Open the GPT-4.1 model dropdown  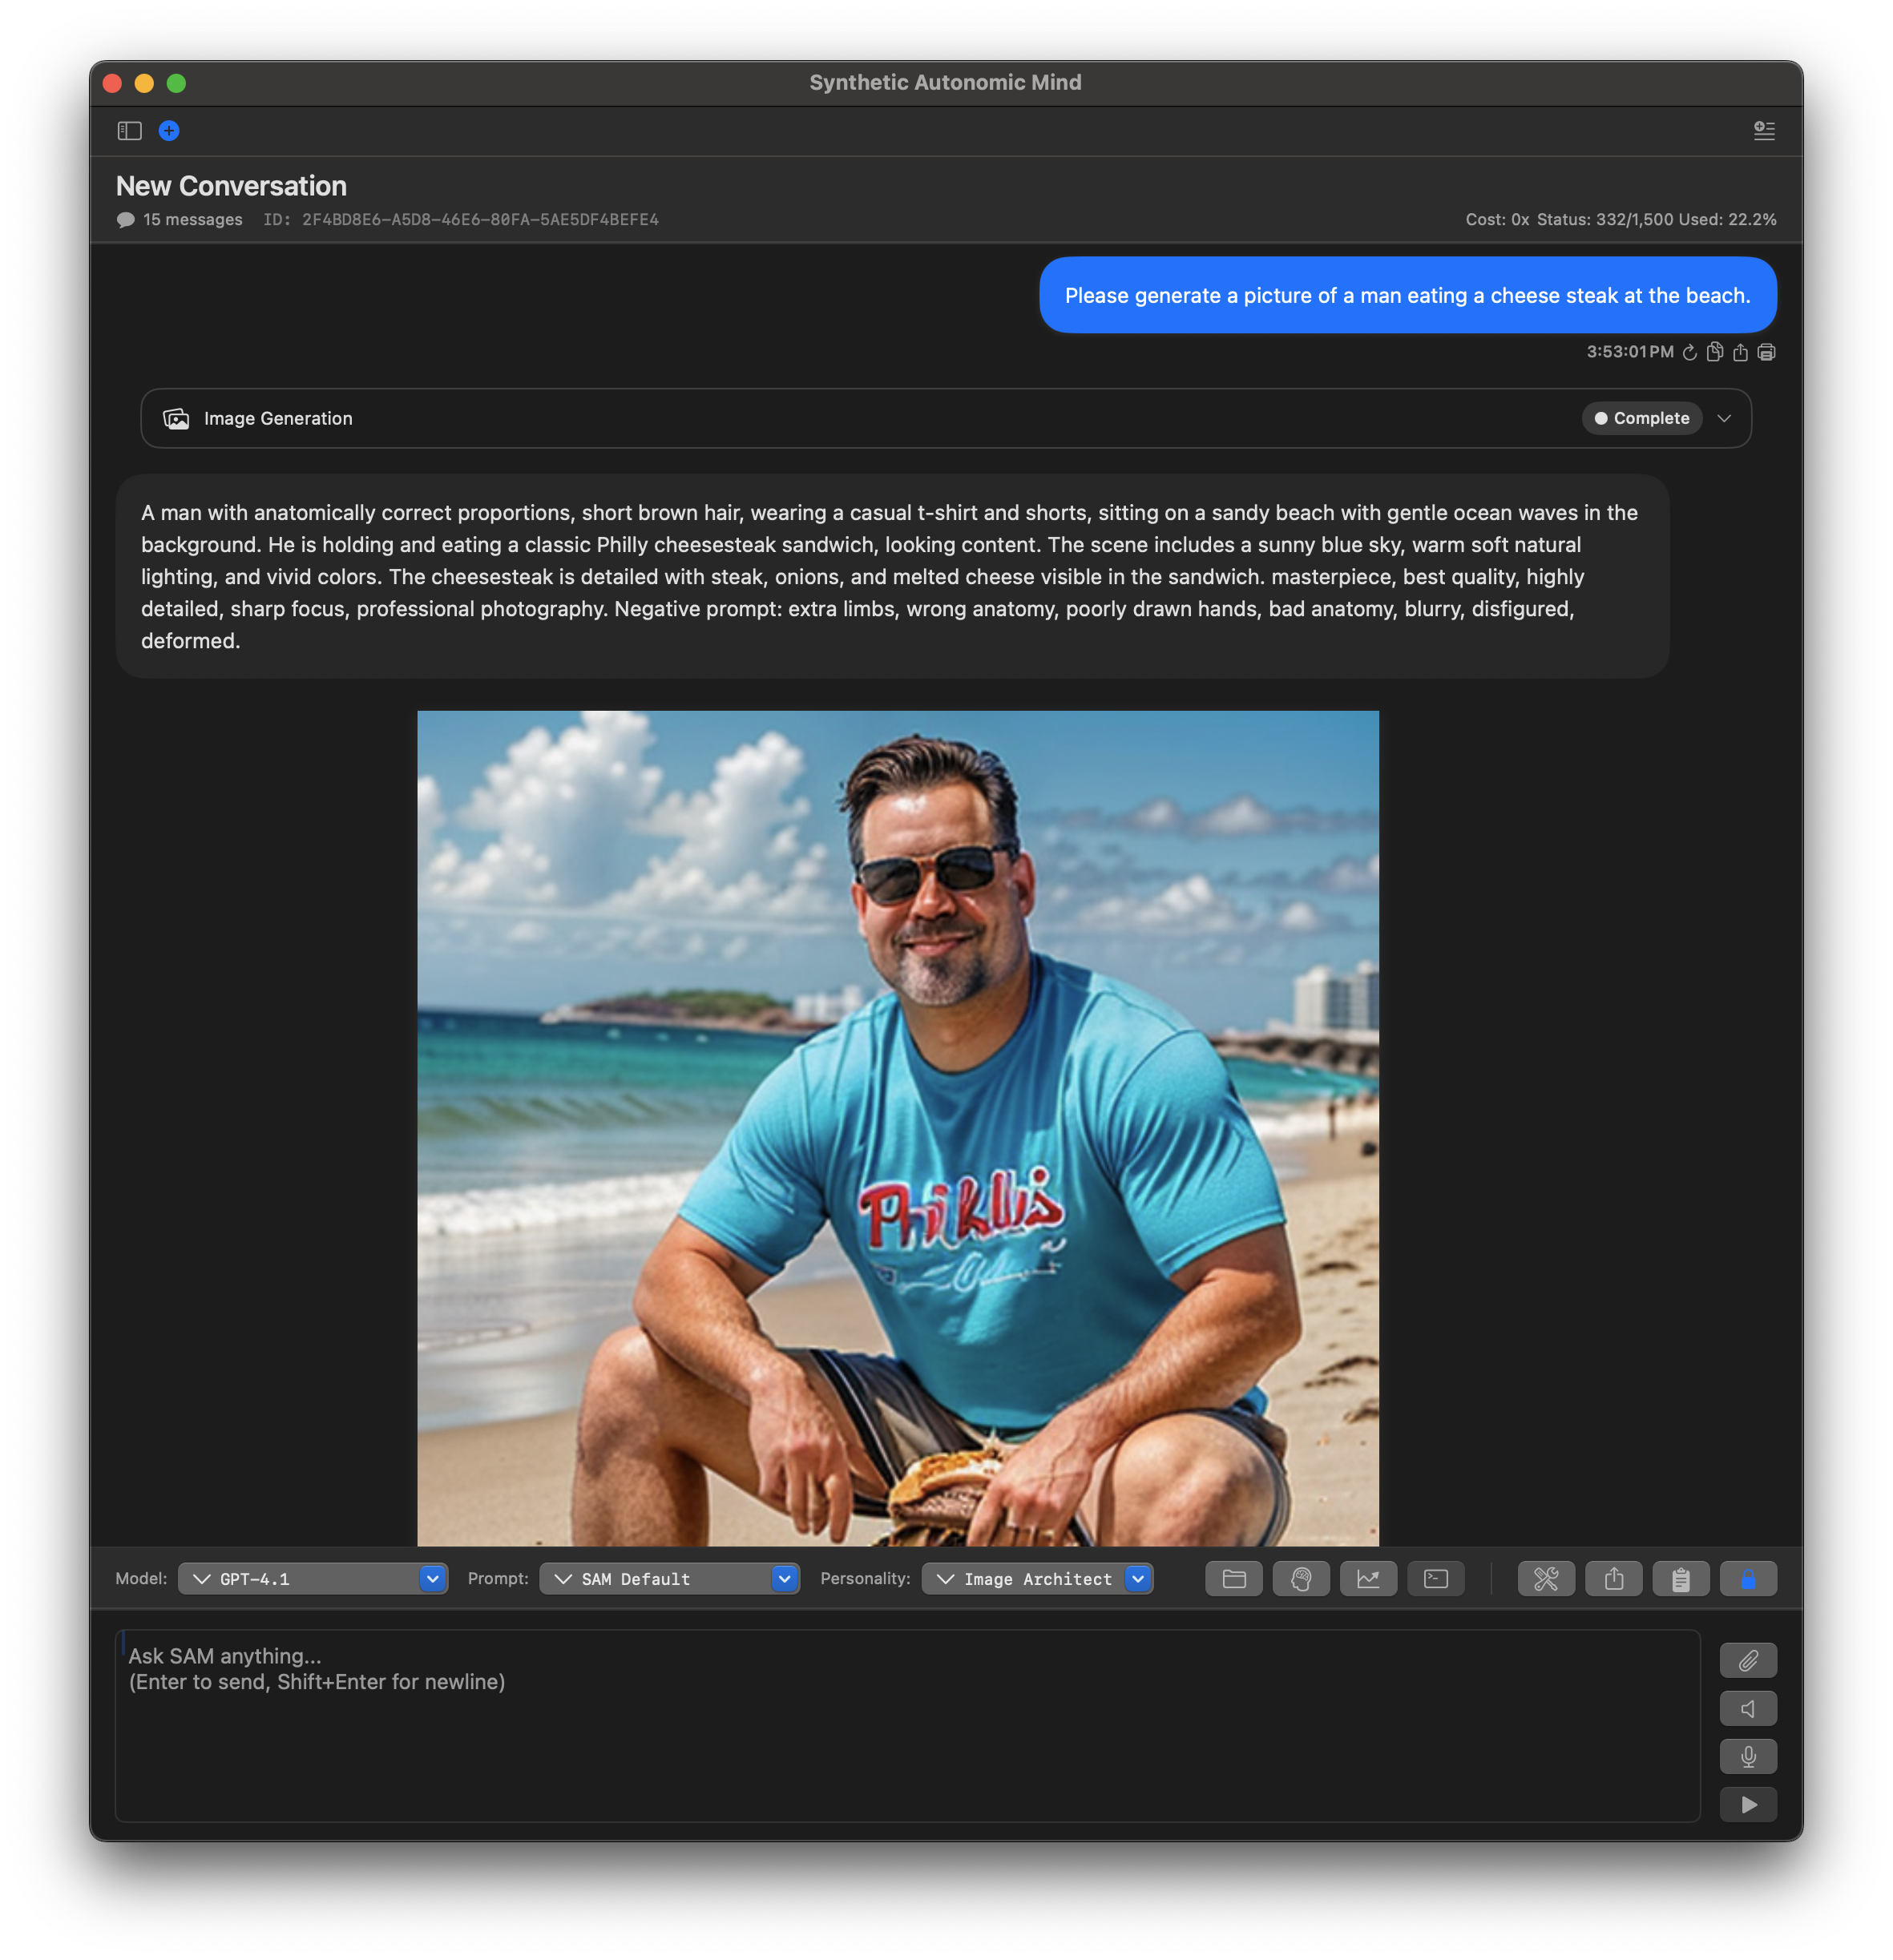coord(313,1579)
